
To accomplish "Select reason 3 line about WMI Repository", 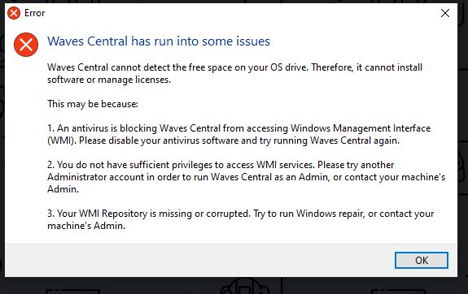I will (x=241, y=214).
